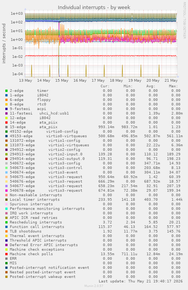Click the RRDTOOL / TOBI OETIKER watermark

pos(185,20)
